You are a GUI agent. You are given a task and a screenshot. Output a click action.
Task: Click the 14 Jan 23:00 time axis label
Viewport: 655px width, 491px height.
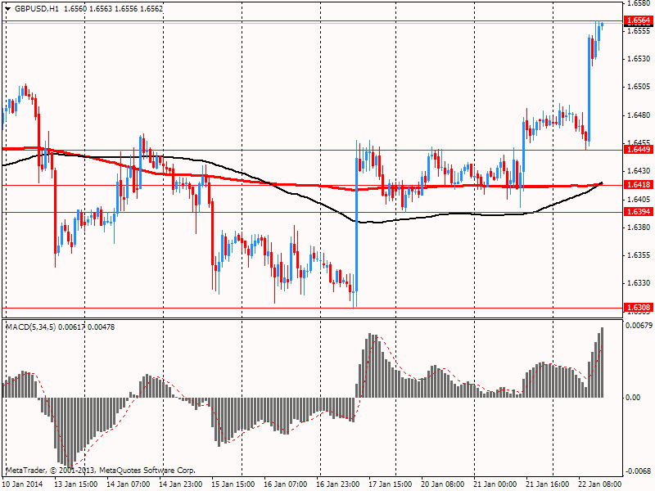tap(180, 484)
